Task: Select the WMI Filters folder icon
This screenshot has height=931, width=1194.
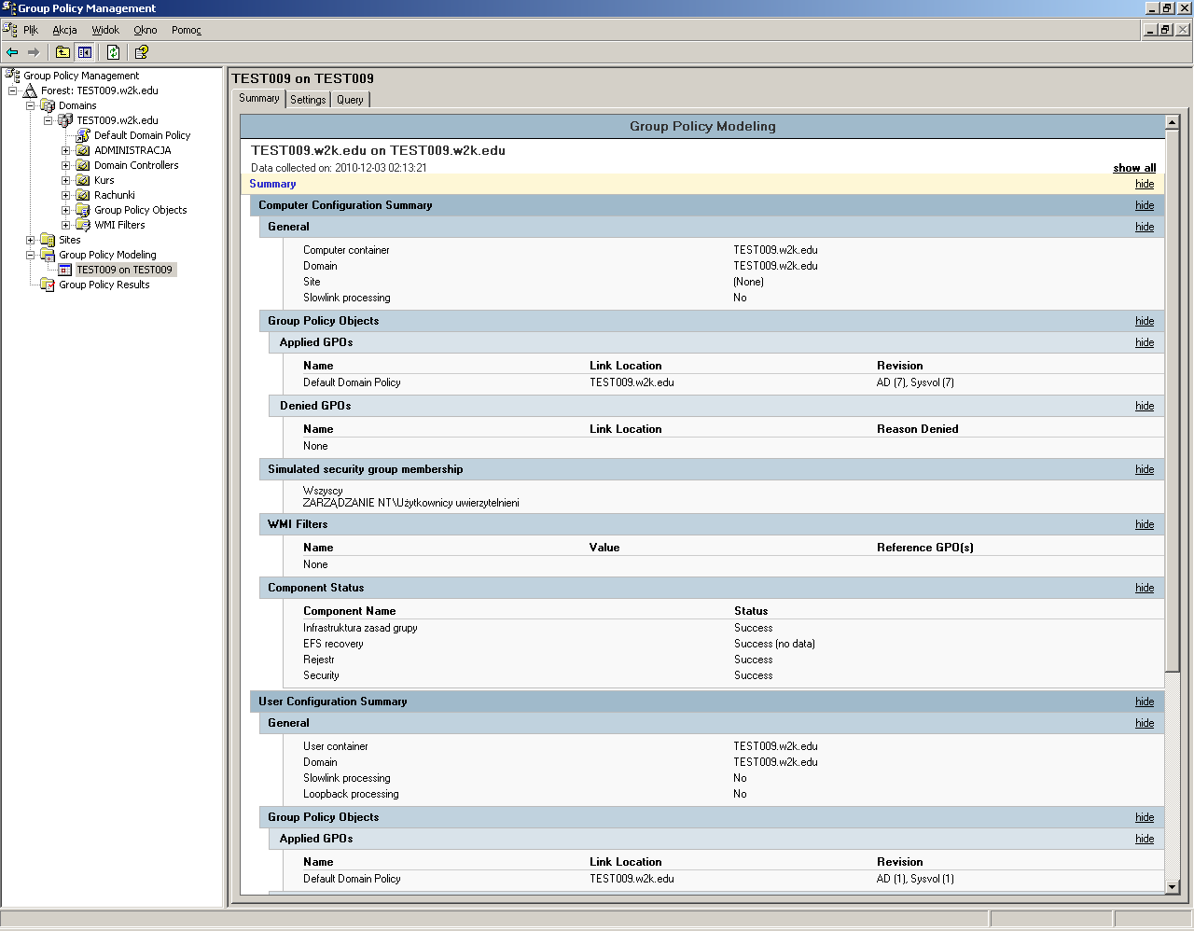Action: pos(83,225)
